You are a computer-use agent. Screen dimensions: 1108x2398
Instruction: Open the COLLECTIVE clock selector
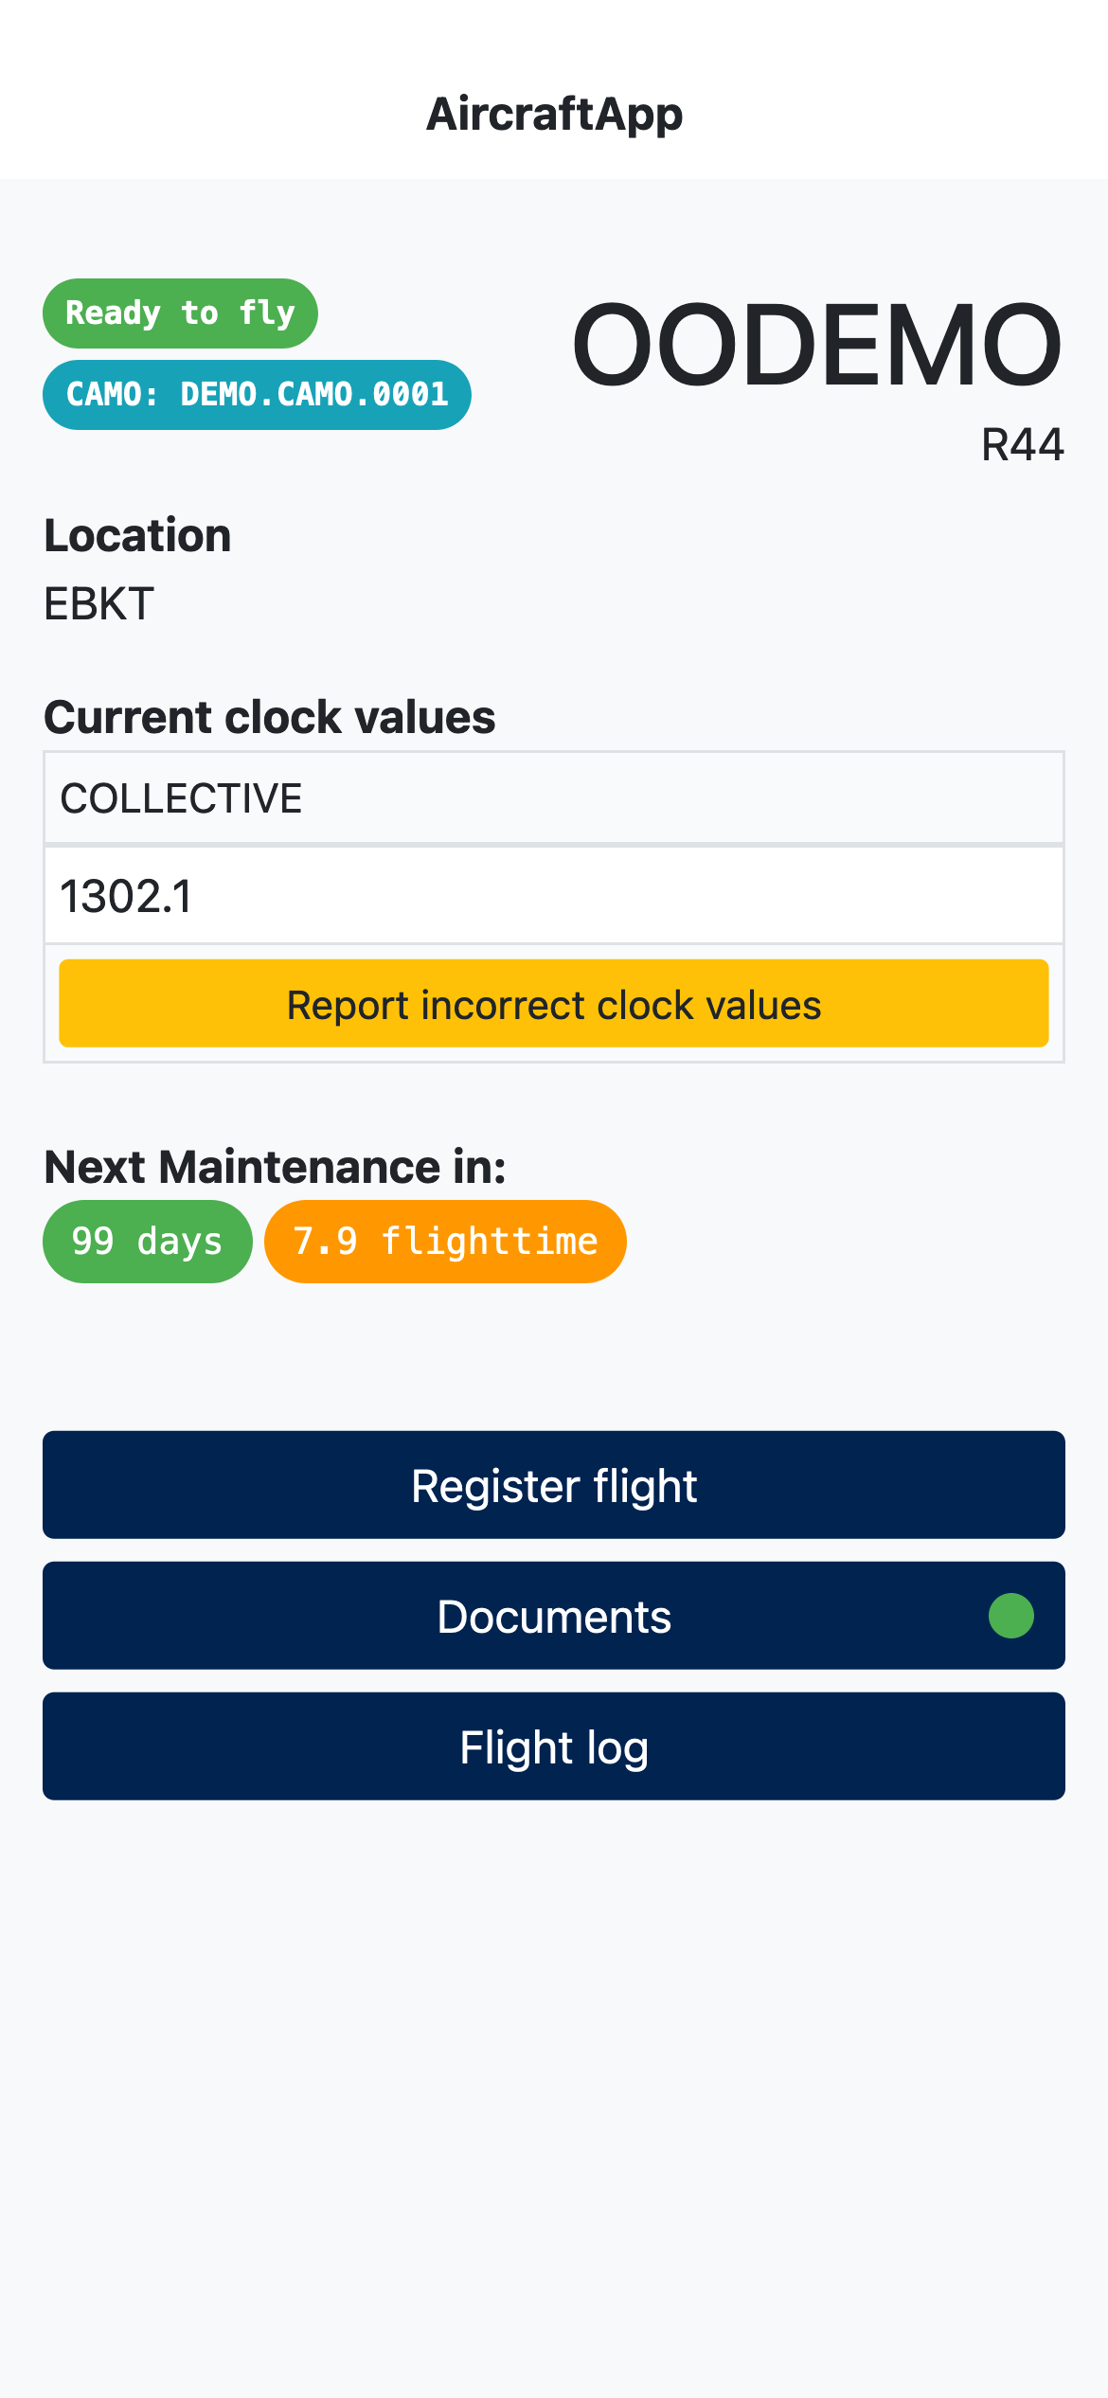pos(554,797)
